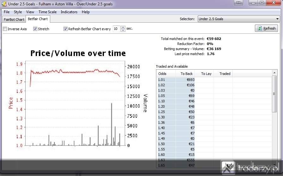Click the scroll up arrow in odds table
283x176 pixels.
click(274, 73)
